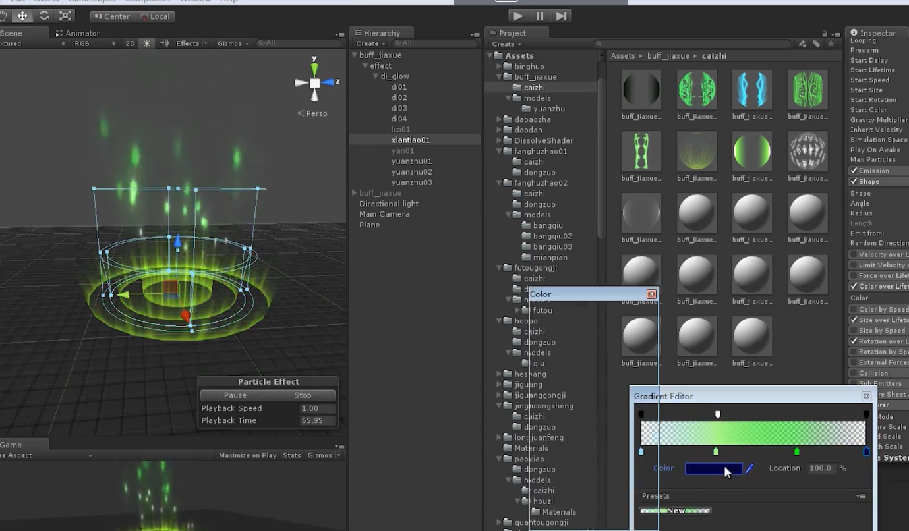Toggle scene lighting sun icon
The width and height of the screenshot is (909, 531).
tap(146, 43)
